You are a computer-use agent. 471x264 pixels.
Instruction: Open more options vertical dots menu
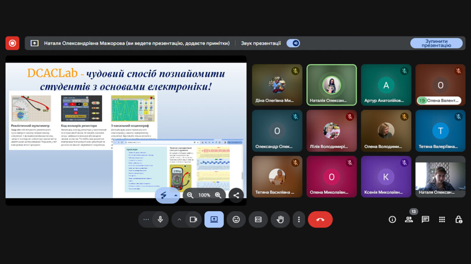click(299, 220)
